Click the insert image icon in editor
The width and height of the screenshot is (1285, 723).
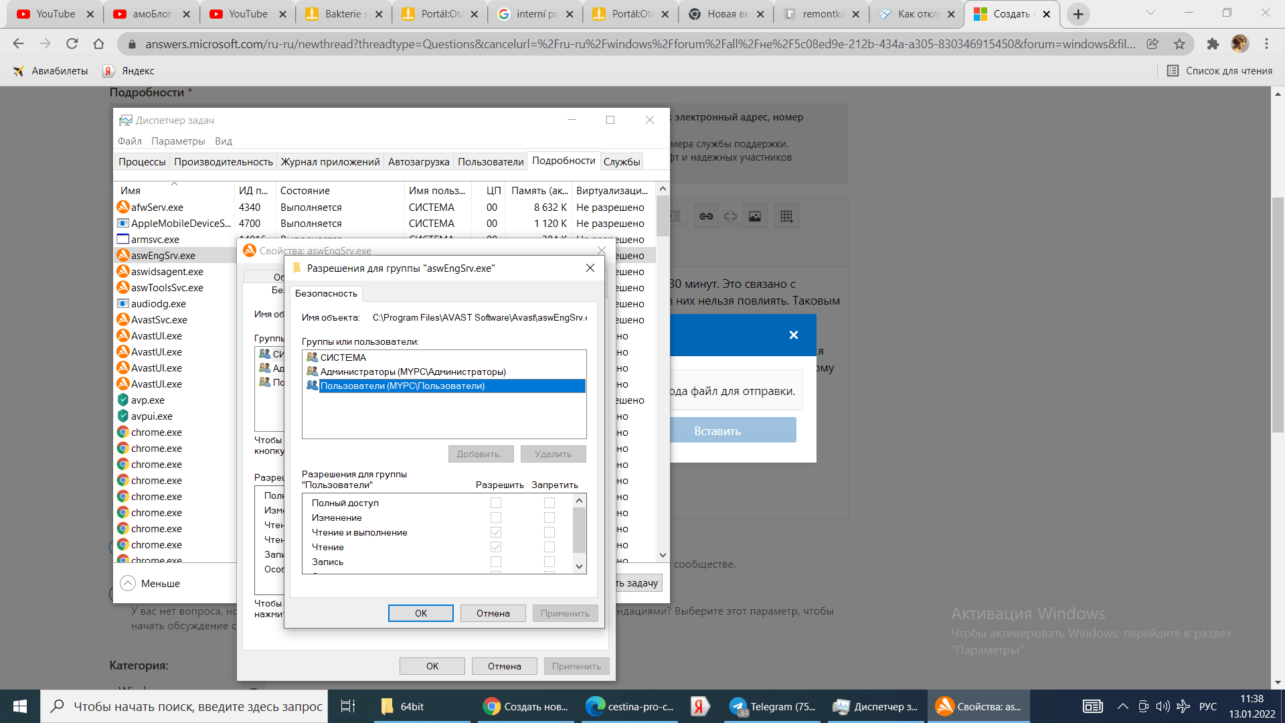coord(755,216)
